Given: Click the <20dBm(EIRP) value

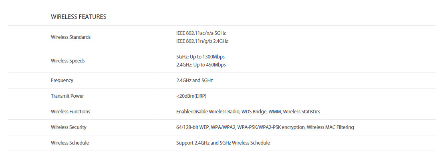Looking at the screenshot, I should (191, 96).
